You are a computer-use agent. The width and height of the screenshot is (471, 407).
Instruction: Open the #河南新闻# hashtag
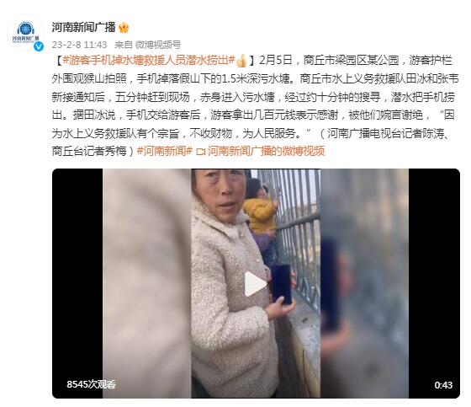(x=165, y=151)
